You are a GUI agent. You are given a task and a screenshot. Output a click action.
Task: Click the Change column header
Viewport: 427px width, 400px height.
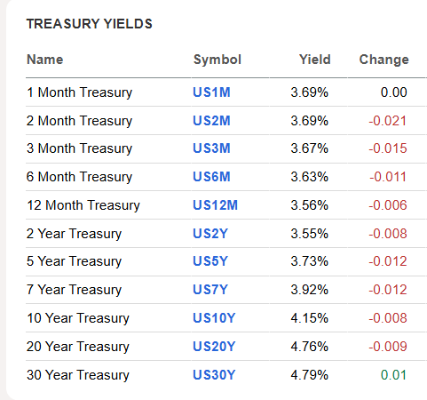coord(384,60)
